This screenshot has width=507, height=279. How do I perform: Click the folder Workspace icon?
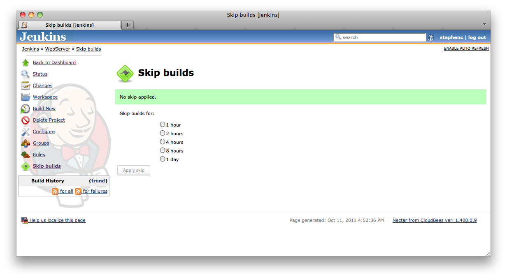(26, 97)
